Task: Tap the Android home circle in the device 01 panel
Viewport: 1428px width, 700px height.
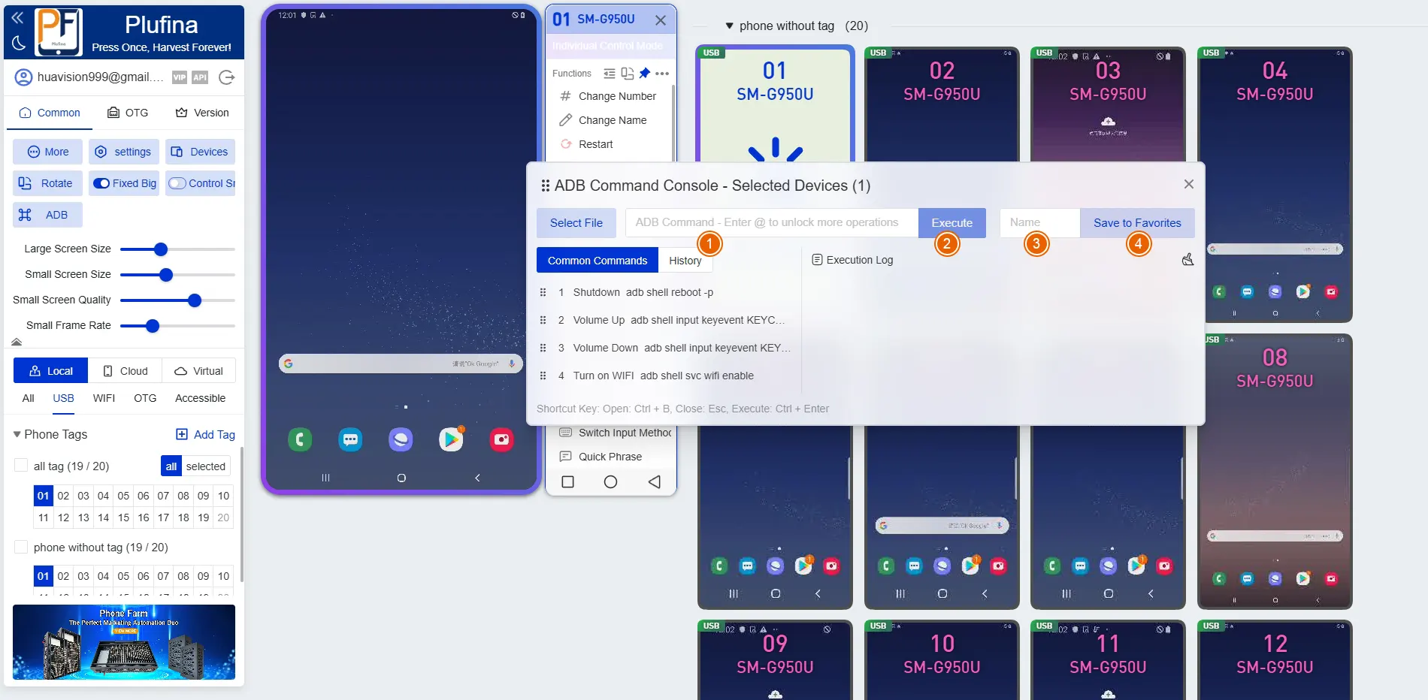Action: [x=611, y=481]
